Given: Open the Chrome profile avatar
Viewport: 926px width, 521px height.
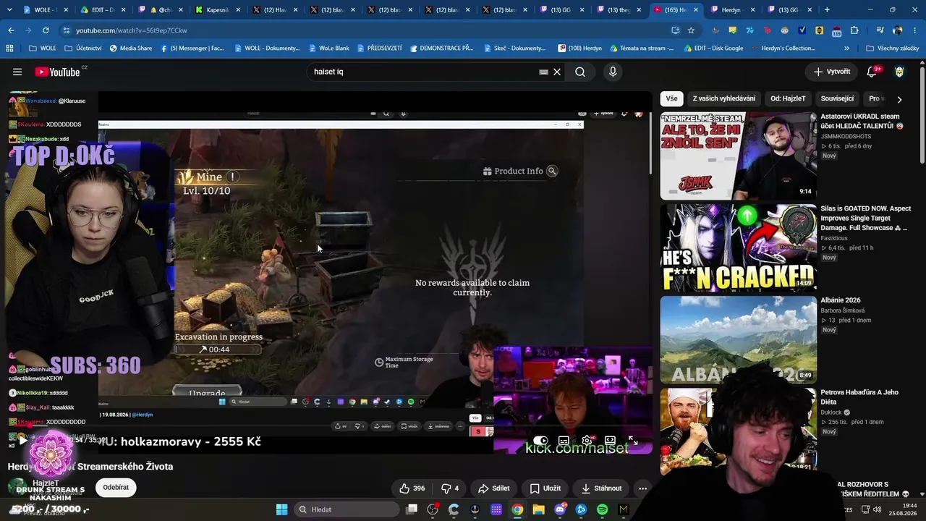Looking at the screenshot, I should 898,30.
